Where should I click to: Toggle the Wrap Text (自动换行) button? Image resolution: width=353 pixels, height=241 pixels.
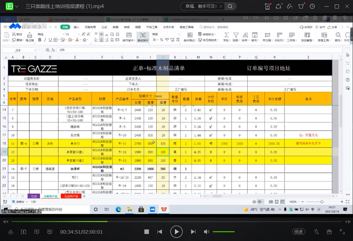[143, 37]
